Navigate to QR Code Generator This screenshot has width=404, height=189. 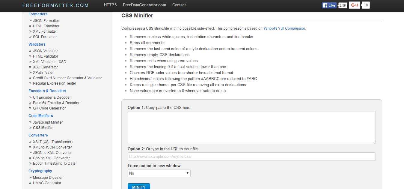pos(49,108)
